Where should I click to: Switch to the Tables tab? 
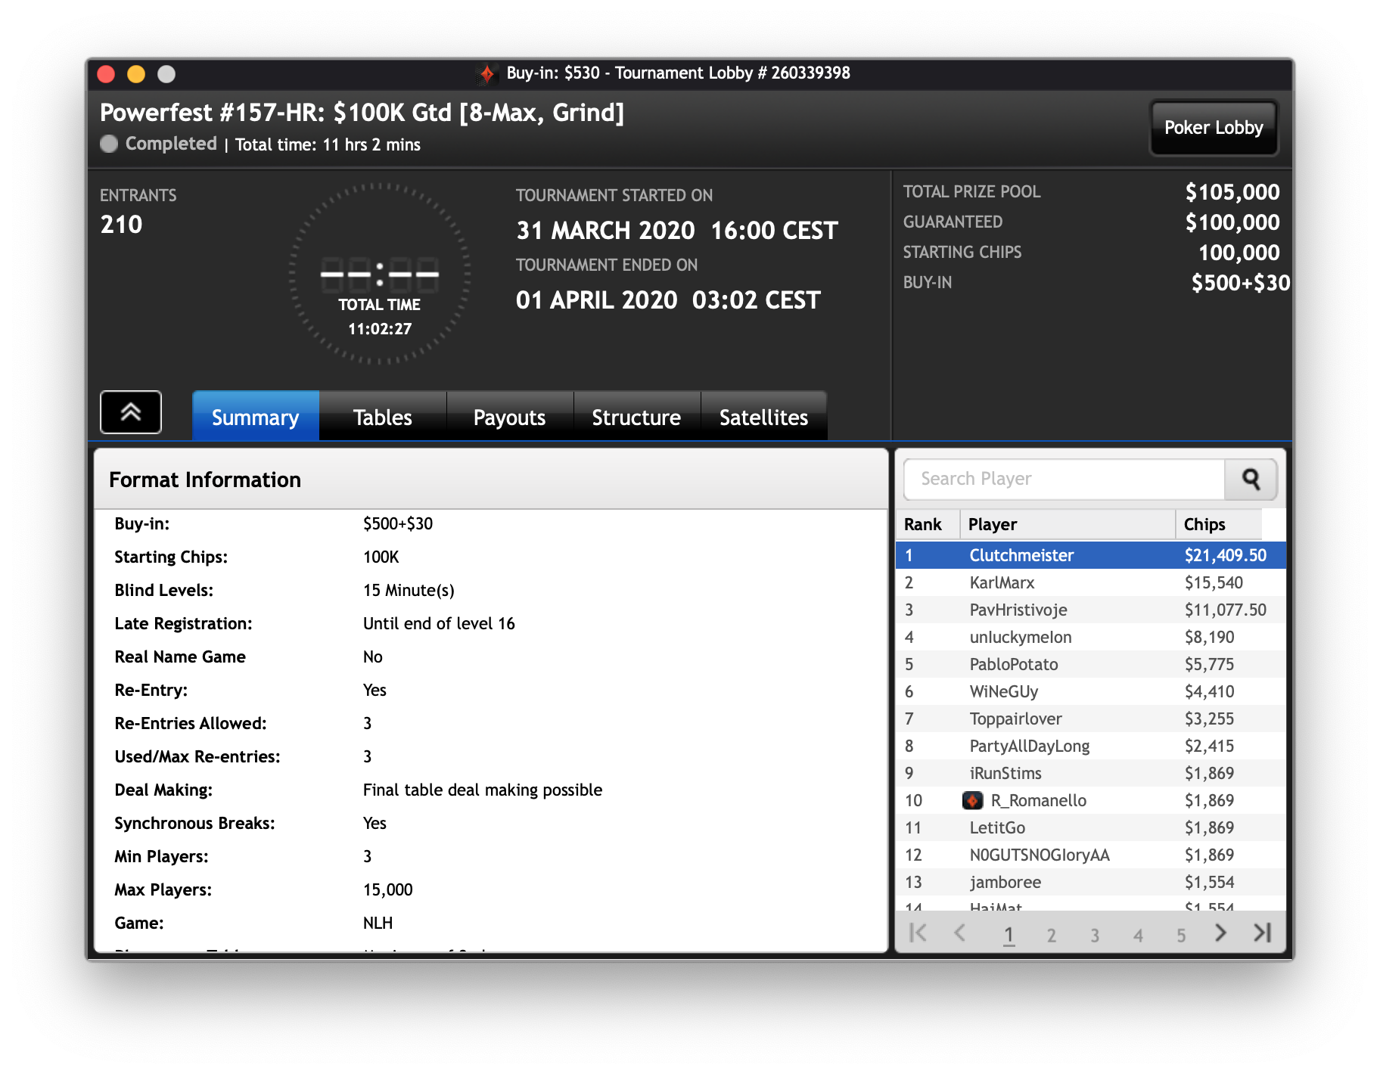tap(382, 417)
